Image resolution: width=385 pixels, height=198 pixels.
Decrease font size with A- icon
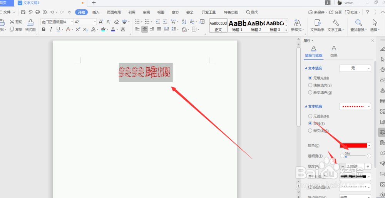[x=109, y=22]
